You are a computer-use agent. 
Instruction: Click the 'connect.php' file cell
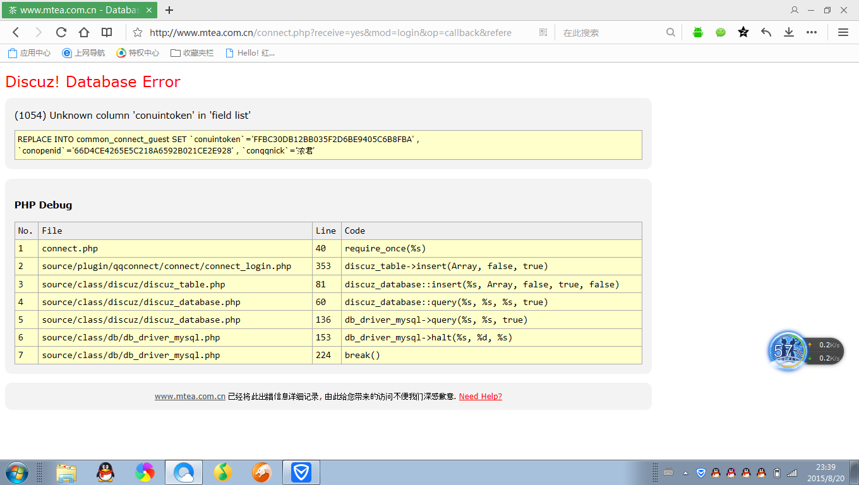(x=175, y=248)
